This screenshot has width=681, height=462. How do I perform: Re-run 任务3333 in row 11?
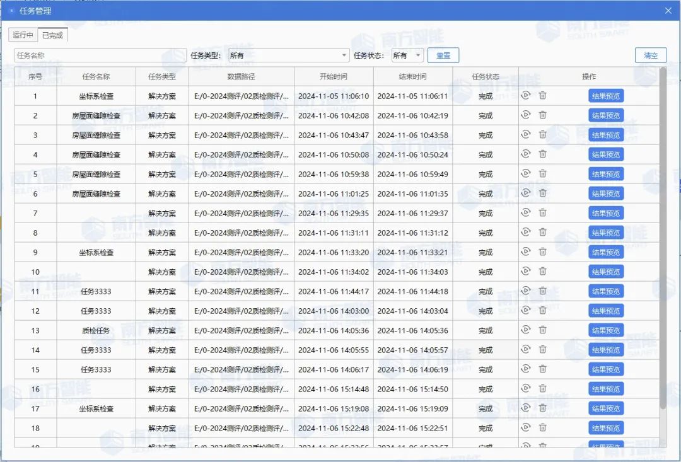coord(525,291)
